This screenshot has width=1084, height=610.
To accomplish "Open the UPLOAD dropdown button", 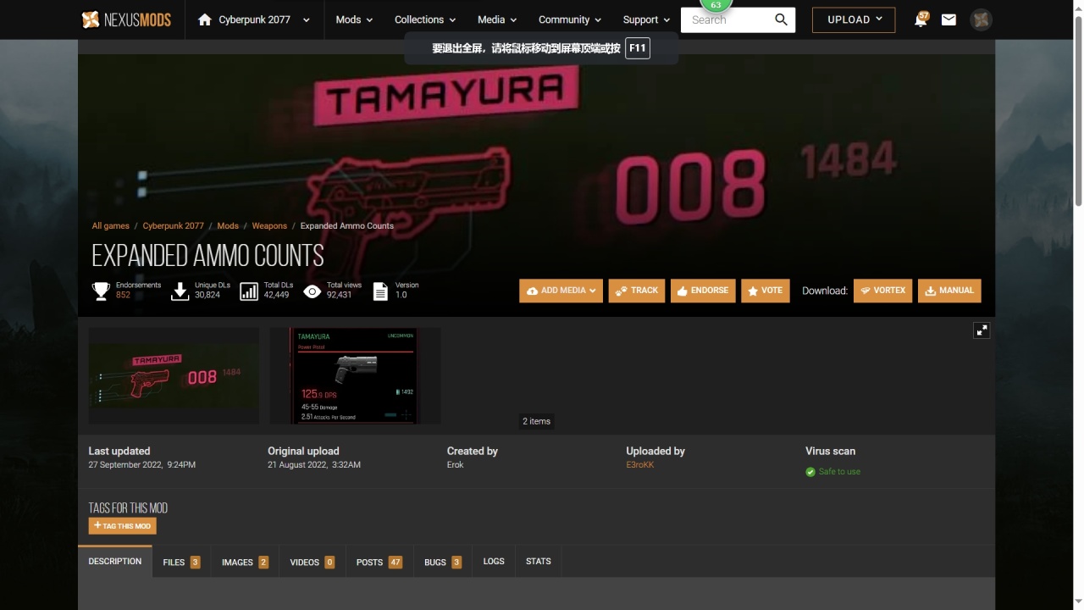I will pyautogui.click(x=854, y=19).
